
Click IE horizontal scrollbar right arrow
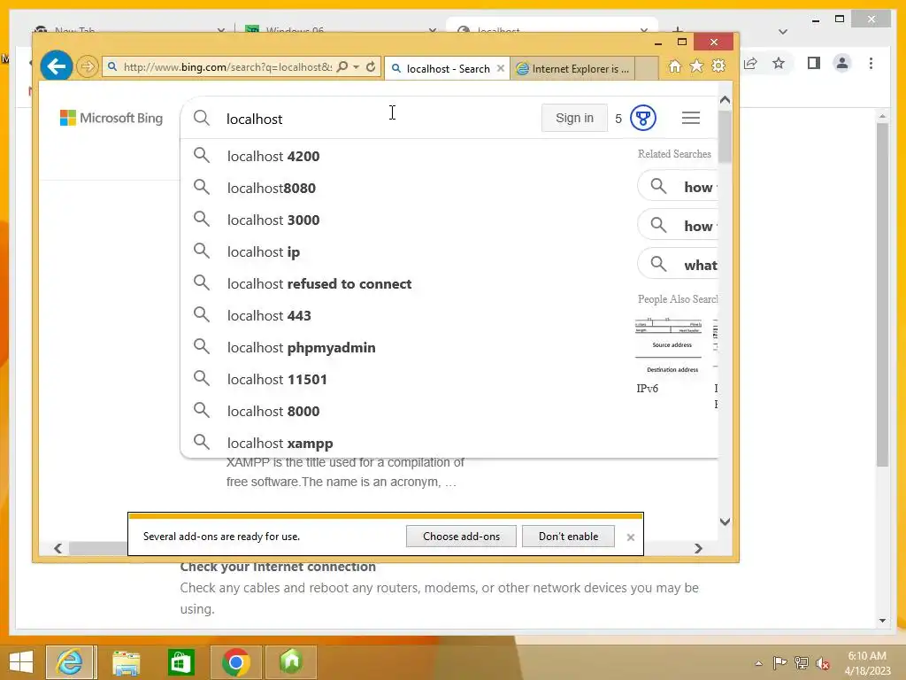(698, 548)
